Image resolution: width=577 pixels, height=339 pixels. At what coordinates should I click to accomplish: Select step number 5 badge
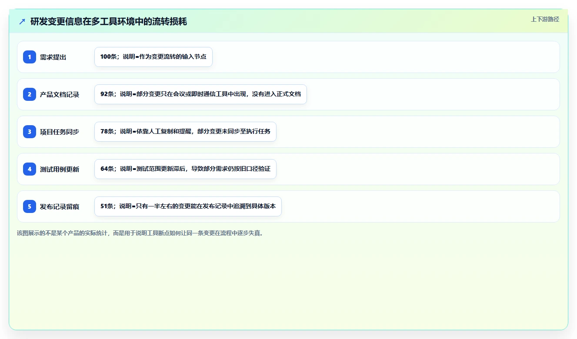pyautogui.click(x=30, y=206)
